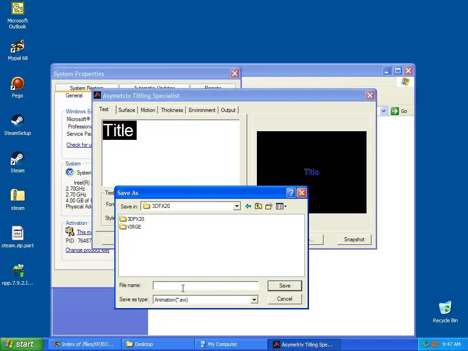Click the 3D Title preview thumbnail
This screenshot has width=468, height=351.
pyautogui.click(x=312, y=172)
